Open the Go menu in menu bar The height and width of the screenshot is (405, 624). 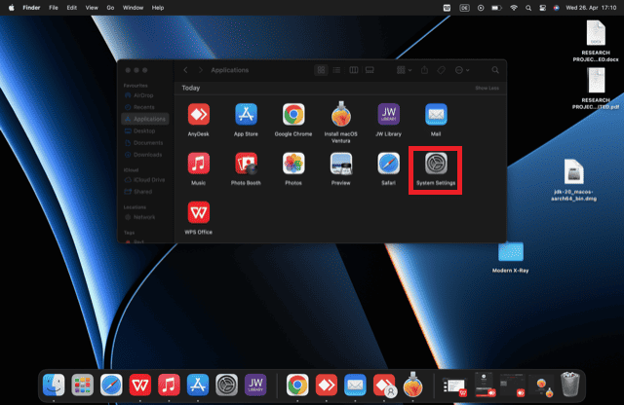[111, 7]
